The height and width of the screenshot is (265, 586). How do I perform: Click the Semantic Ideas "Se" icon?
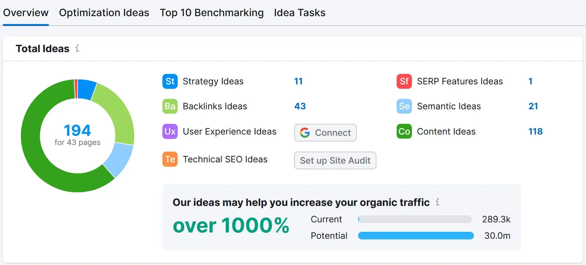pyautogui.click(x=404, y=106)
